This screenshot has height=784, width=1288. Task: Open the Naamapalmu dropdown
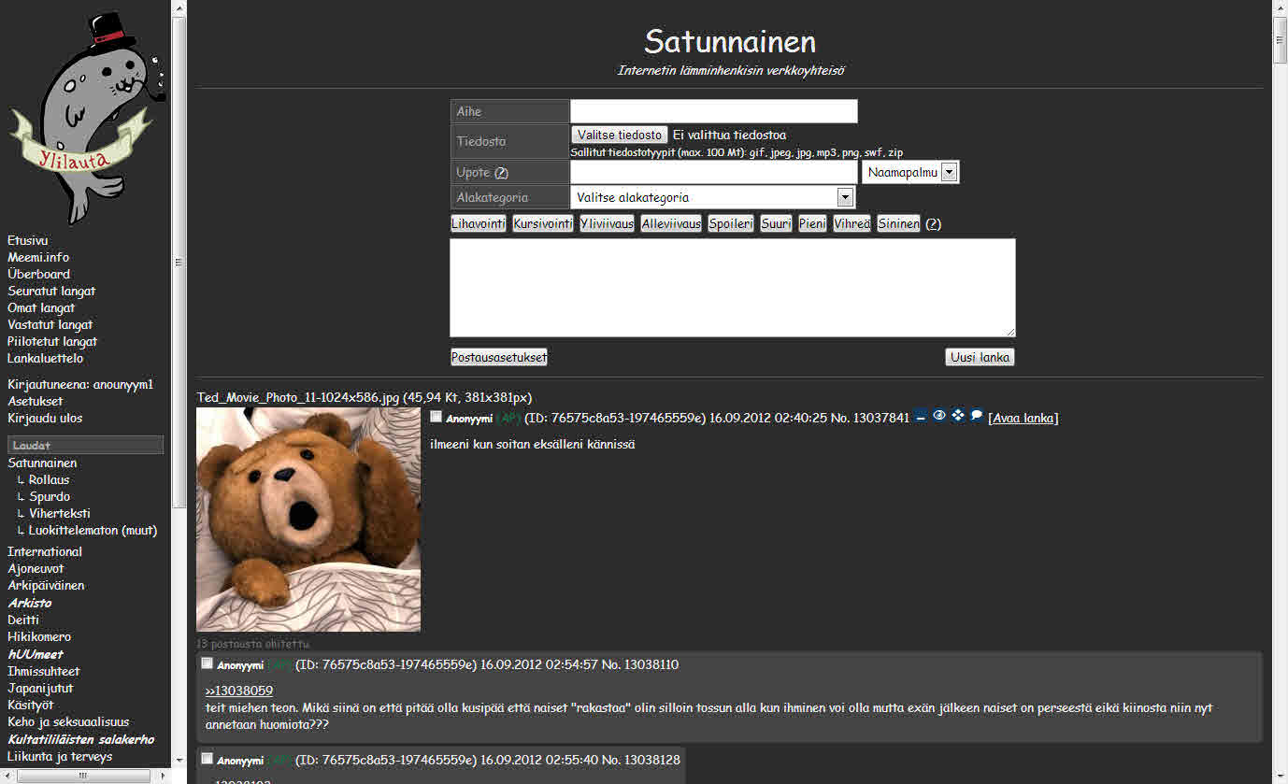coord(910,173)
